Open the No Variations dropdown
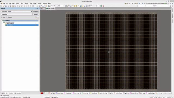 pyautogui.click(x=100, y=6)
